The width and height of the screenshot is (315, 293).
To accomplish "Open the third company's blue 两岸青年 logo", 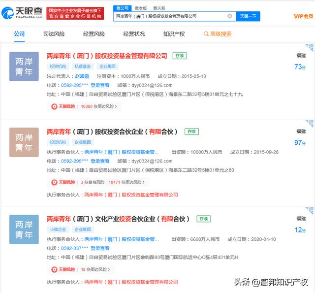I will (x=24, y=229).
